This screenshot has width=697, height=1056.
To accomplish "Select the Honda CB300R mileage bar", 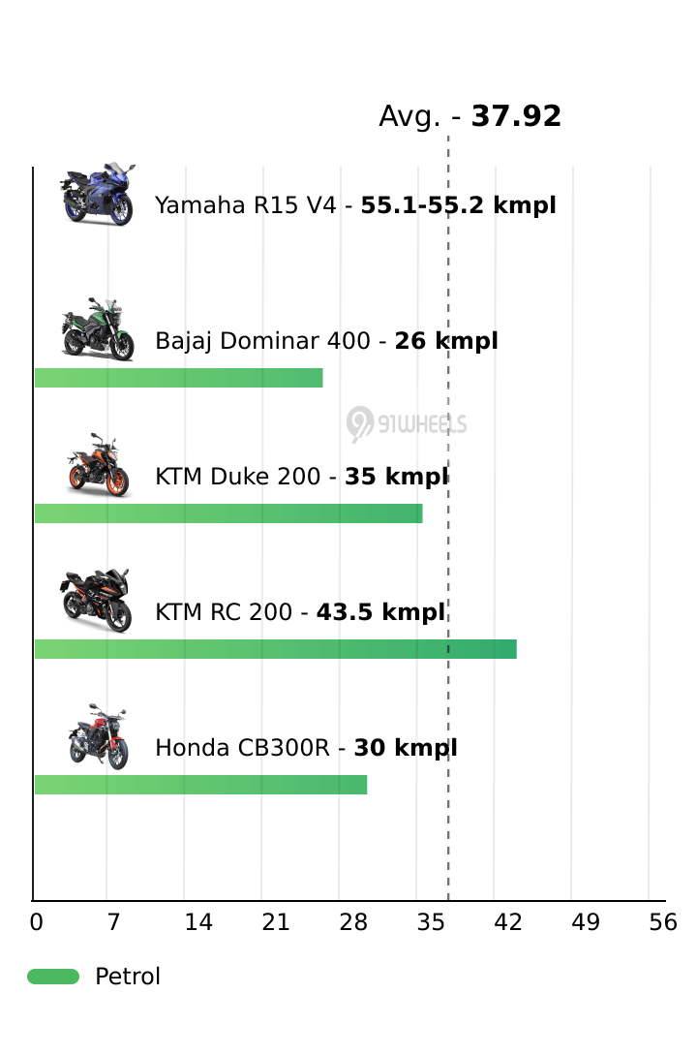I will pos(201,785).
